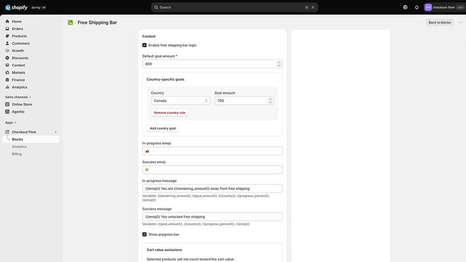Screen dimensions: 466x262
Task: Open the Orders icon in sidebar
Action: coord(7,29)
